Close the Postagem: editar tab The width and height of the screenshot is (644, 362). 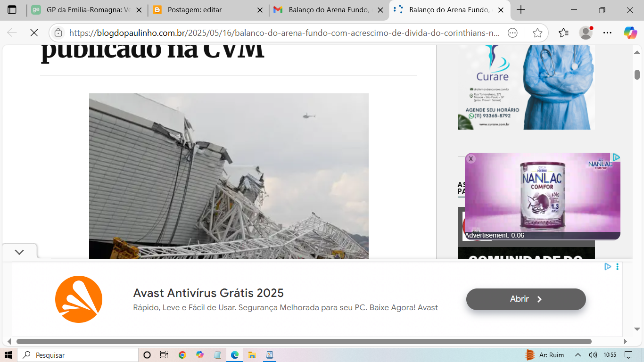point(260,10)
